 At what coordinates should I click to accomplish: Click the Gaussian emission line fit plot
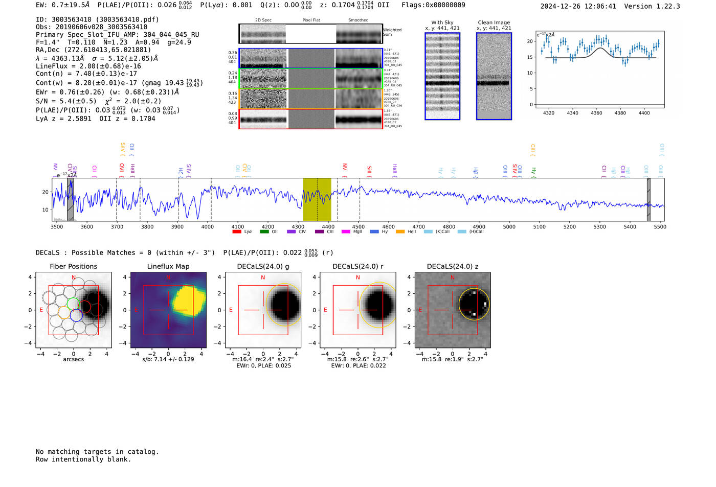[600, 69]
